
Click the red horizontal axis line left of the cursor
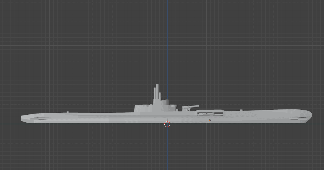83,124
